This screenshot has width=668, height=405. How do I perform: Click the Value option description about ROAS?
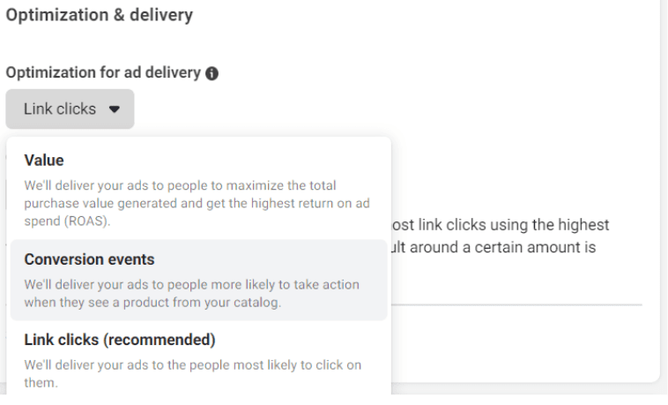tap(197, 203)
